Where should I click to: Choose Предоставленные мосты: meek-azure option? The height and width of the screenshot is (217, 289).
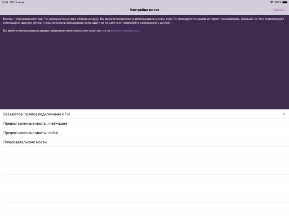tap(145, 123)
